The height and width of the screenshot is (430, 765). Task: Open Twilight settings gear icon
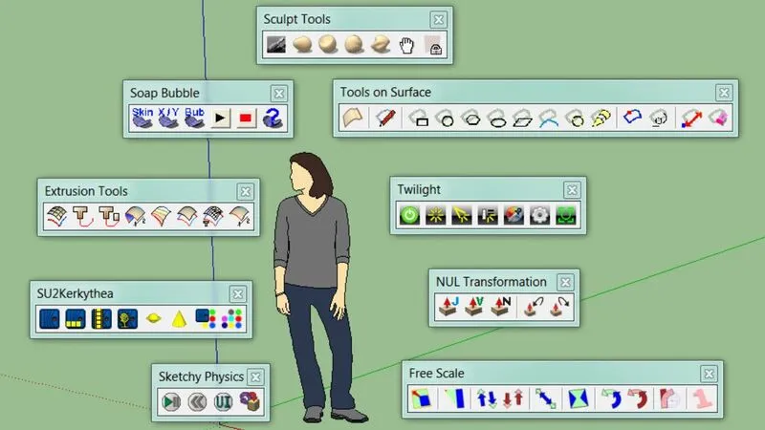pos(539,215)
